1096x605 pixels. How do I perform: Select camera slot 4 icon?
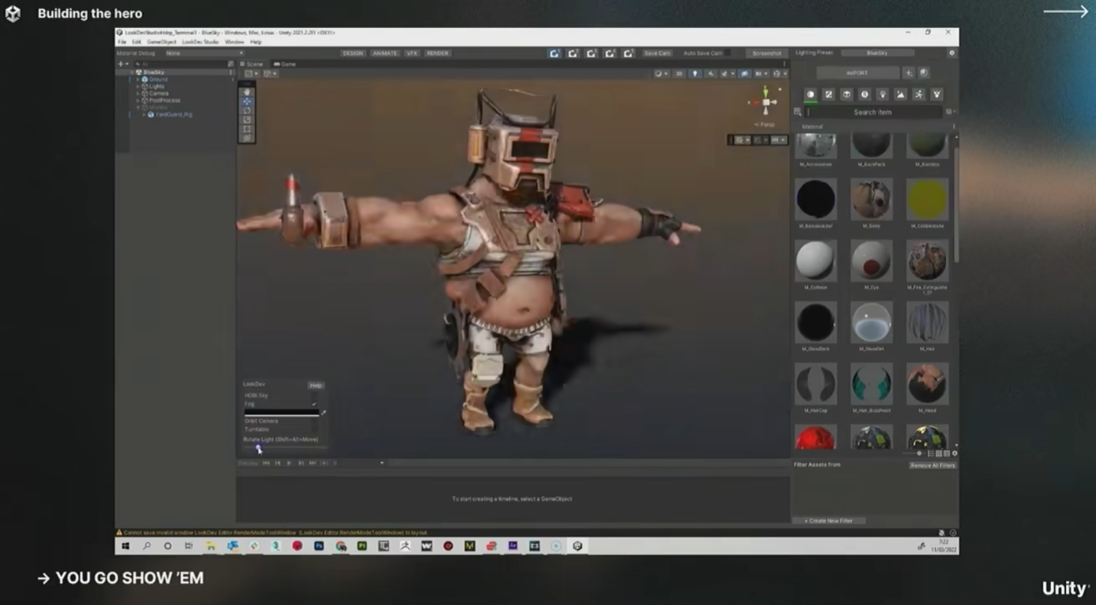click(x=610, y=53)
